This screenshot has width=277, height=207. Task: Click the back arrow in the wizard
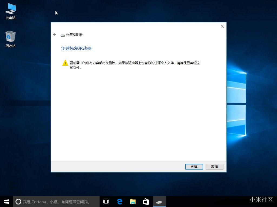click(x=54, y=34)
